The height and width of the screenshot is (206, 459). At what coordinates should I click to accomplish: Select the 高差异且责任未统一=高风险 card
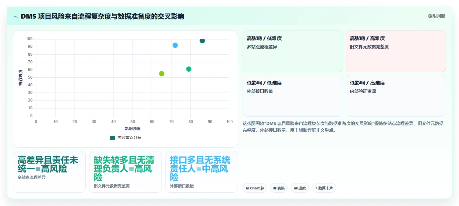tap(49, 172)
